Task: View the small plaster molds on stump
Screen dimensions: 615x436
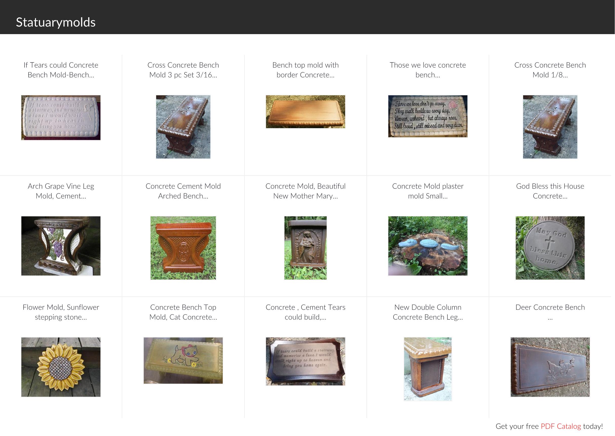Action: pos(428,246)
